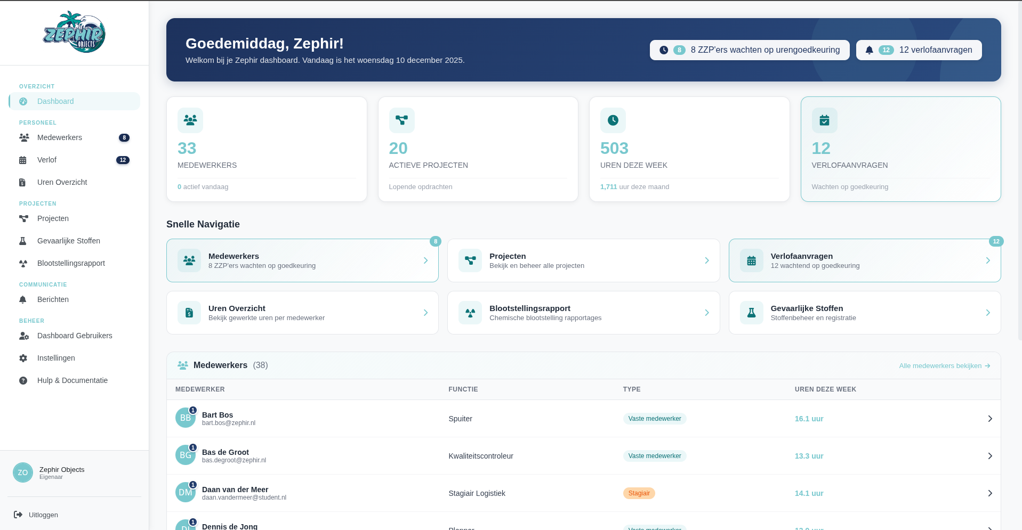Select Projecten in the sidebar menu
1022x530 pixels.
(x=53, y=218)
